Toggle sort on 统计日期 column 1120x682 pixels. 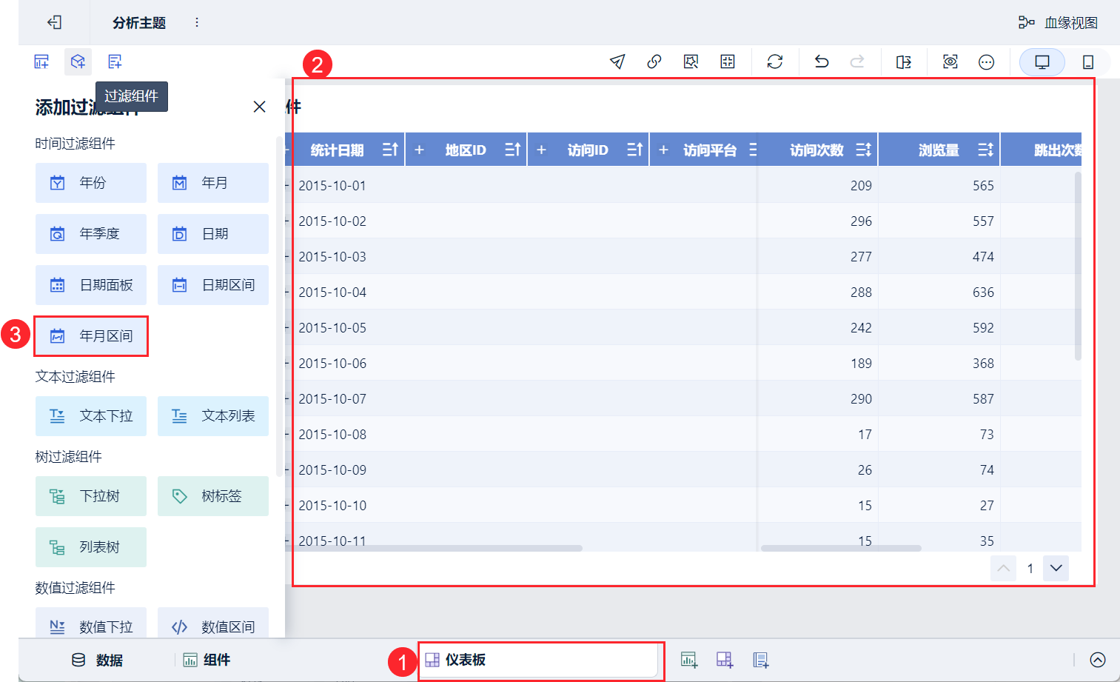(390, 150)
